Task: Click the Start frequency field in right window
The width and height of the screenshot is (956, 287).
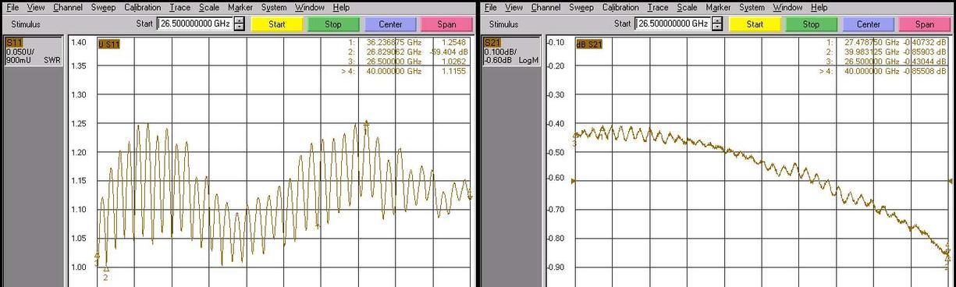Action: 673,24
